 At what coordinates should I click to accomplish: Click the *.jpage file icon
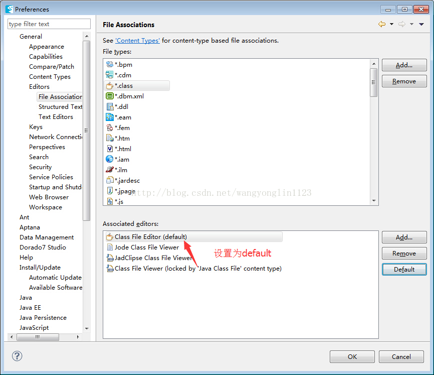click(x=110, y=191)
